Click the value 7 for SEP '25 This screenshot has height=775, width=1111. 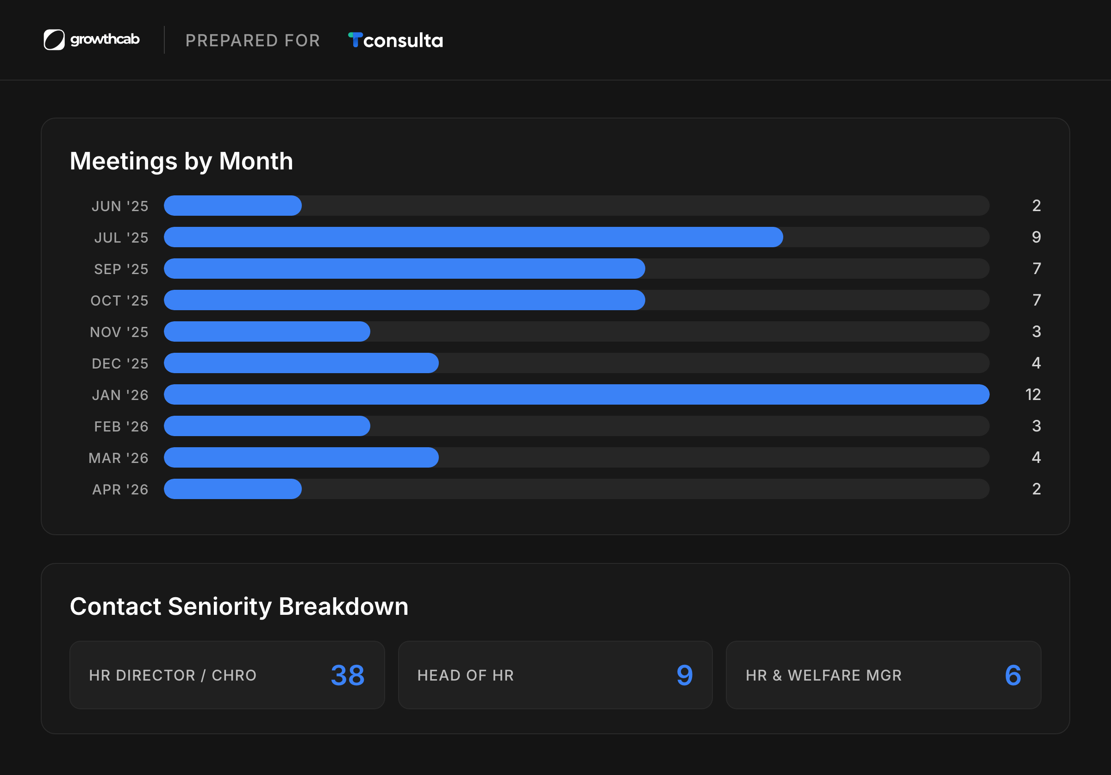tap(1037, 269)
